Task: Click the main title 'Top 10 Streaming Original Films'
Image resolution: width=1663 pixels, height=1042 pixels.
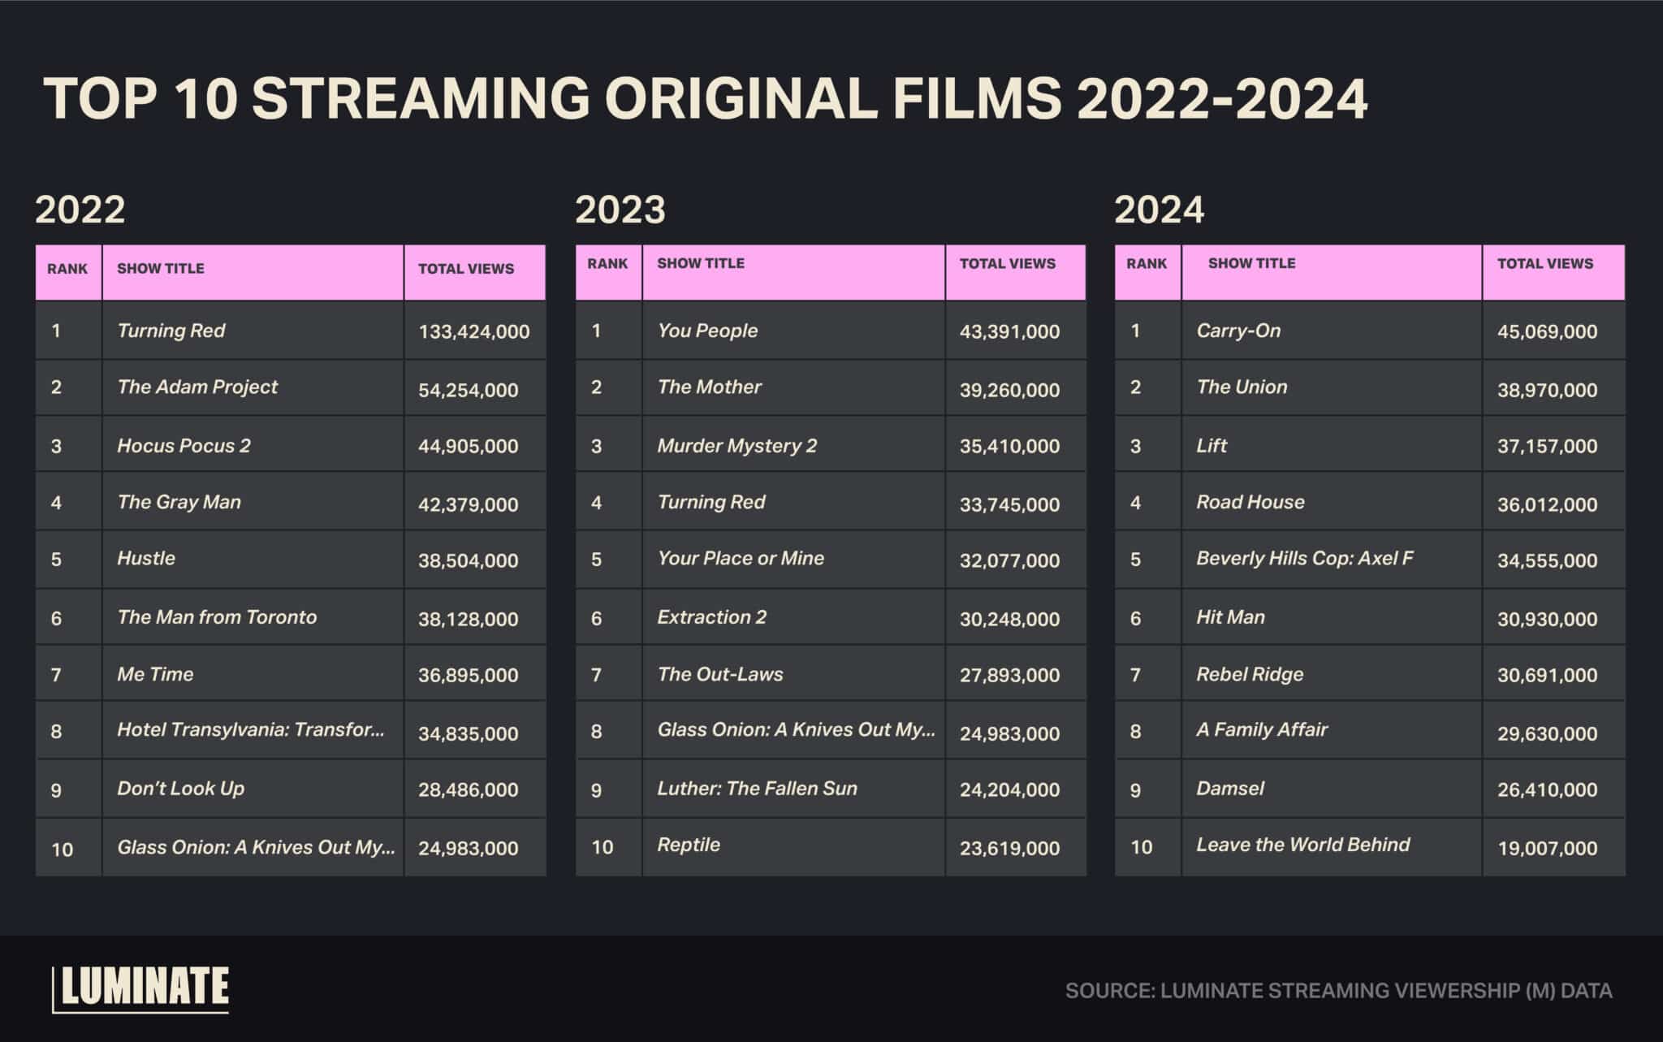Action: coord(706,99)
